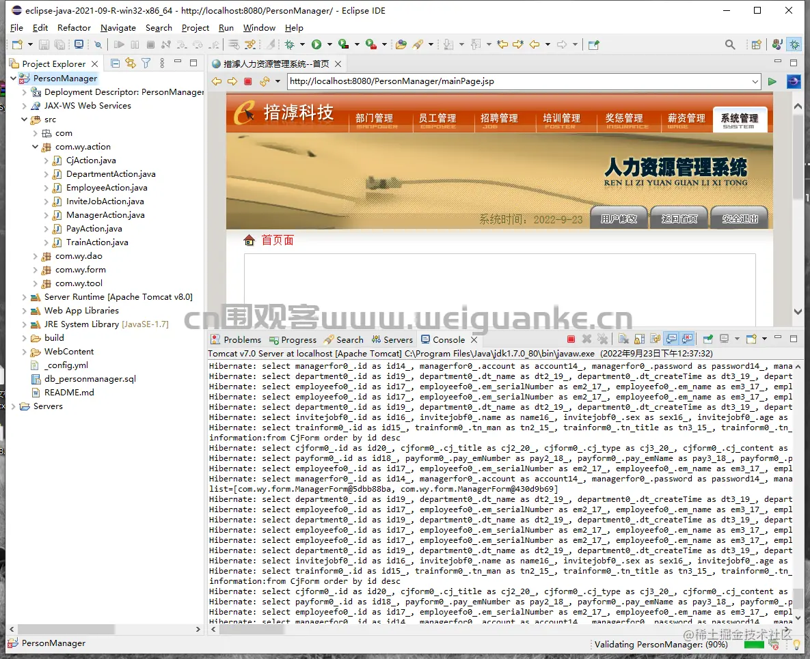Click the green Run button in main toolbar
Screen dimensions: 810x659
coord(316,45)
